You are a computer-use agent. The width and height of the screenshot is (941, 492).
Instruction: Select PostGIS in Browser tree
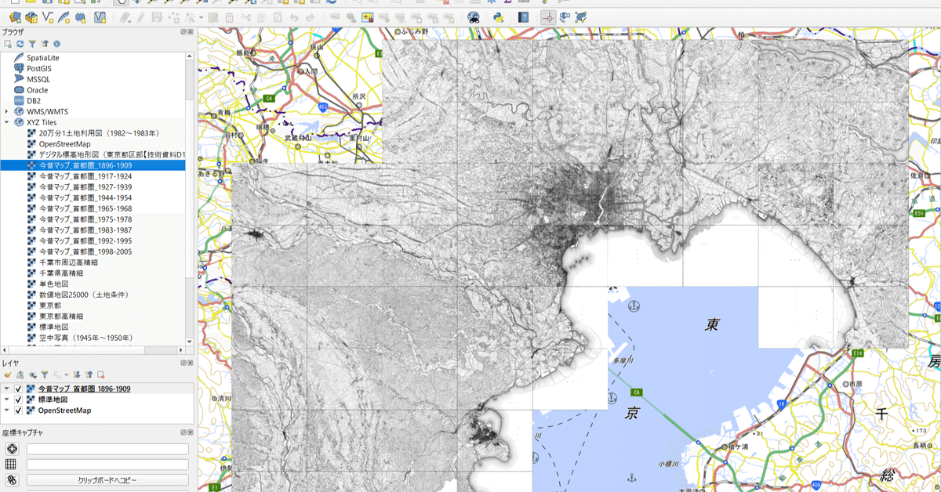coord(38,69)
